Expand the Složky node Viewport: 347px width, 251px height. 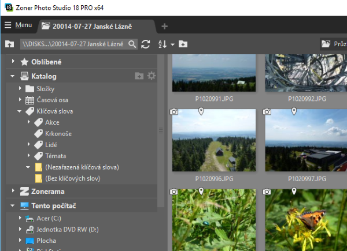click(x=20, y=88)
